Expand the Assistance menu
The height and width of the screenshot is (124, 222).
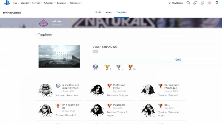coord(76,3)
